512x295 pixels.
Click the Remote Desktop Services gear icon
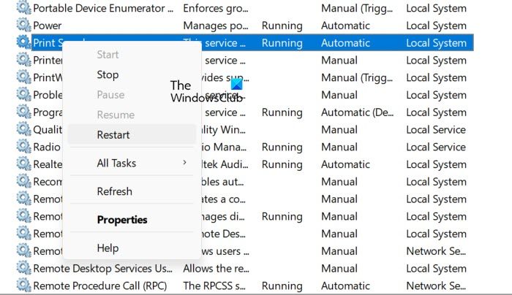tap(23, 269)
